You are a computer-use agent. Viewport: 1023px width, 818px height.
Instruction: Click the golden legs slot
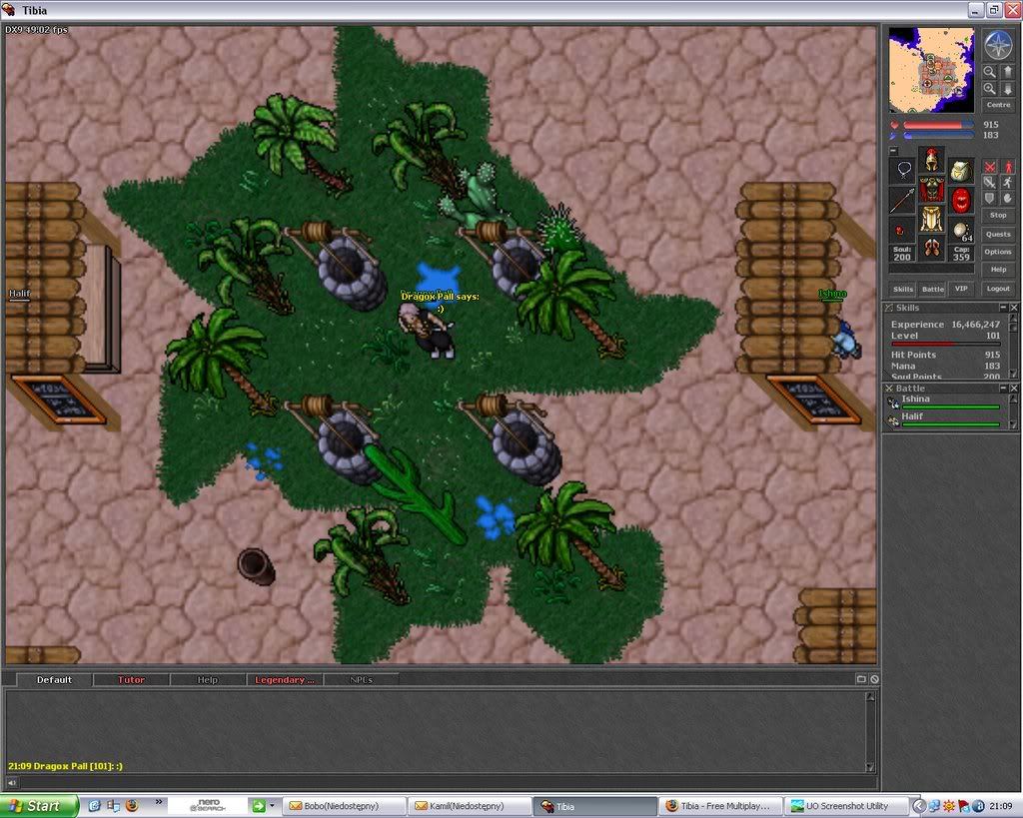coord(932,219)
